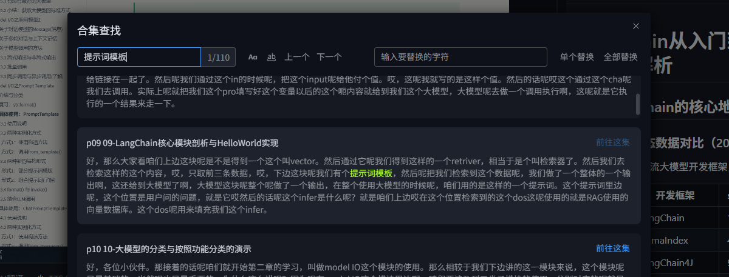Click the 1/110 match counter
Image resolution: width=729 pixels, height=277 pixels.
click(219, 58)
